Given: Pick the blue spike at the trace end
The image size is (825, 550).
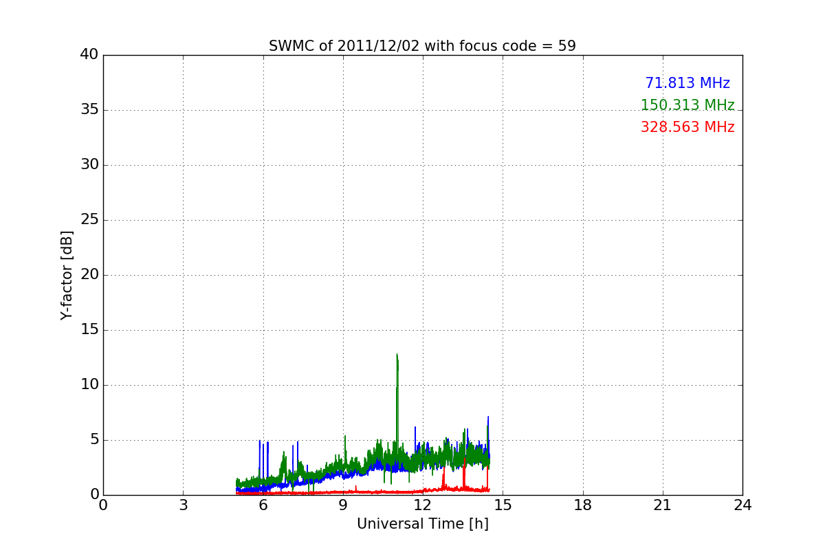Looking at the screenshot, I should pos(488,437).
